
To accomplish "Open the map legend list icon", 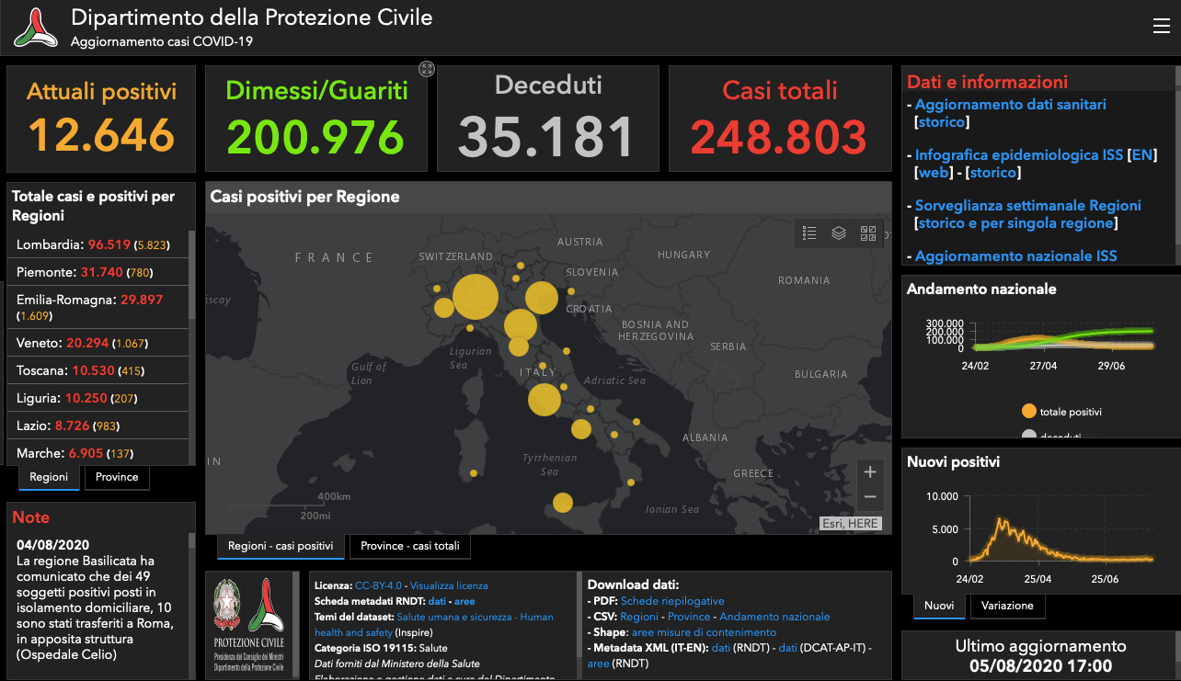I will pyautogui.click(x=809, y=233).
